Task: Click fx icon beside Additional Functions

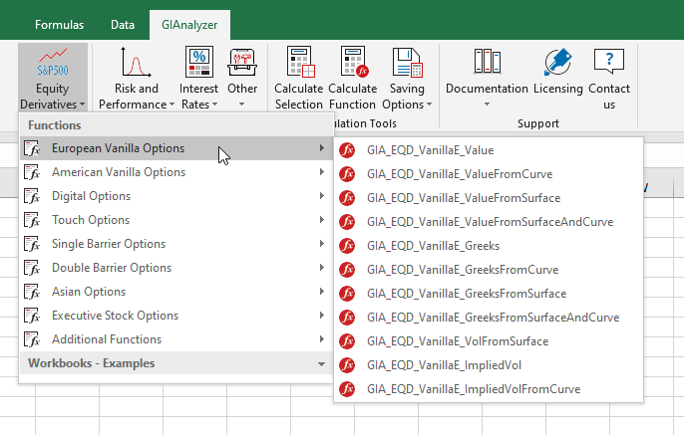Action: click(32, 339)
